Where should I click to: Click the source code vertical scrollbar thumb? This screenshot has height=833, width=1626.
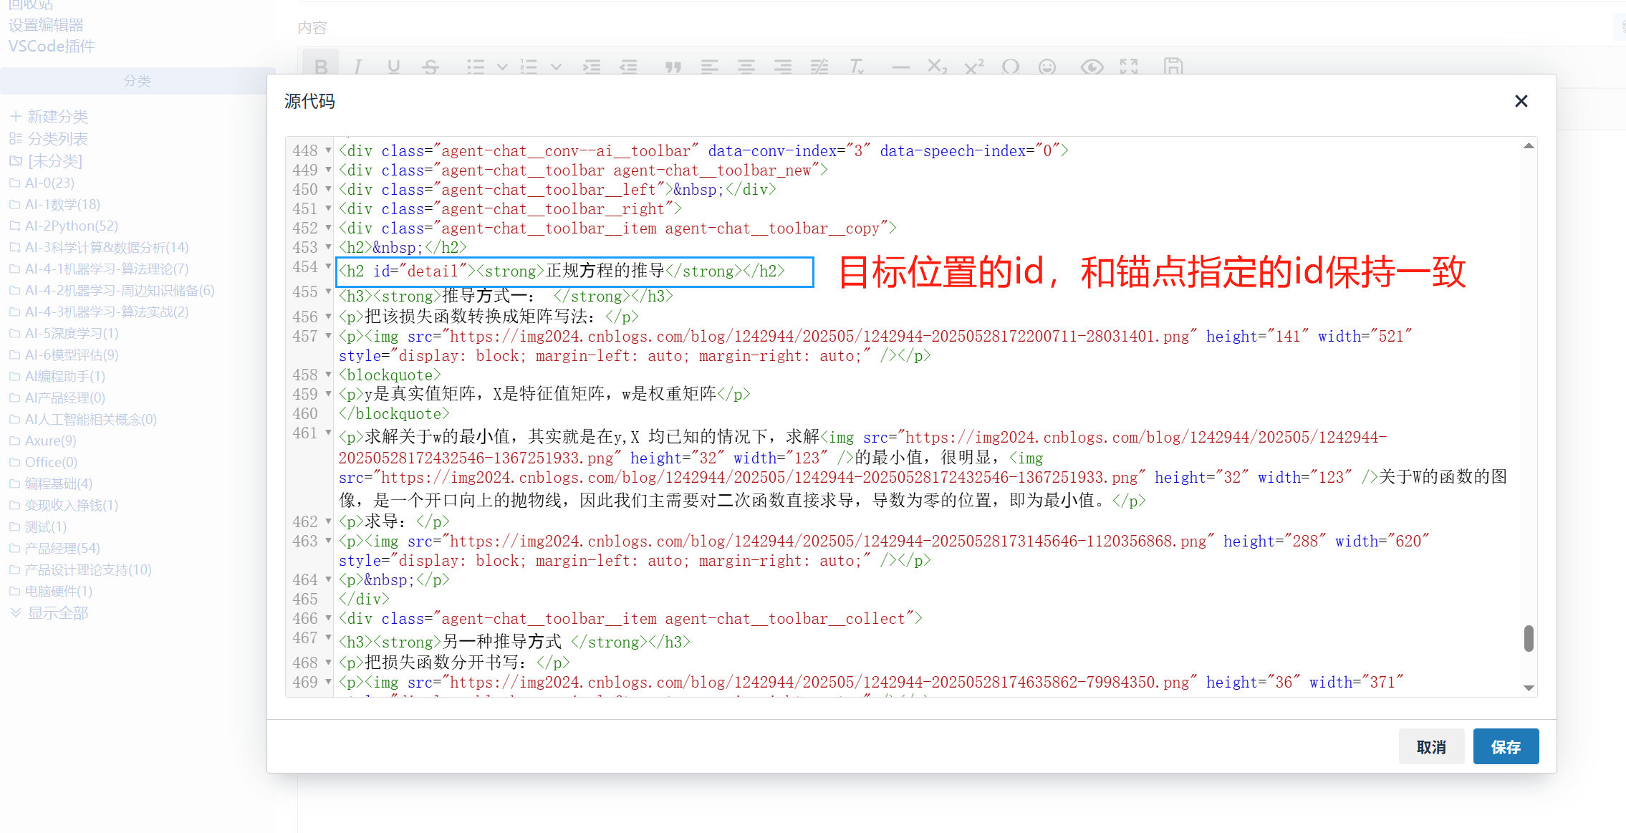(1529, 638)
